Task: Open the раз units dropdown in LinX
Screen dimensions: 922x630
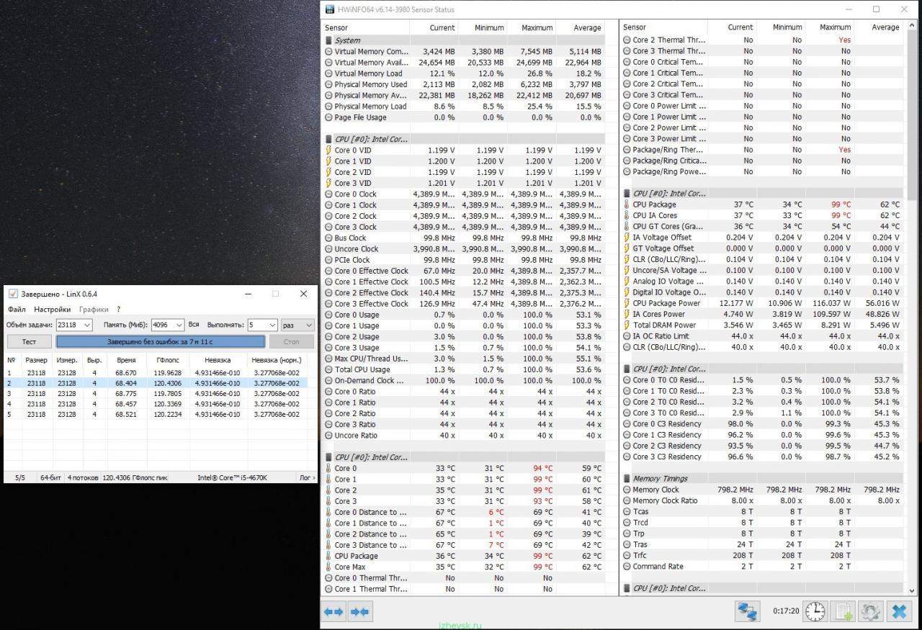Action: tap(297, 325)
